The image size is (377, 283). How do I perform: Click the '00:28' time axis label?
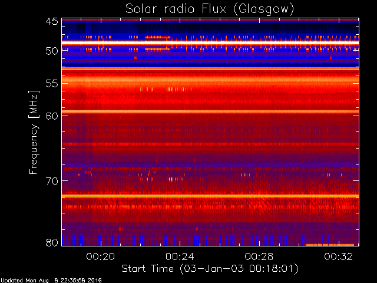point(259,256)
